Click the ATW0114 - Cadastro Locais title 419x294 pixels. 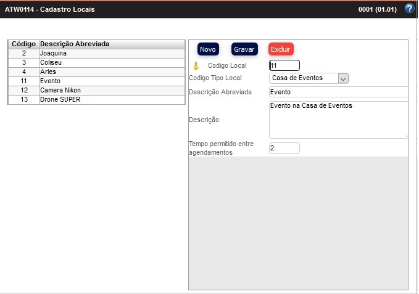click(50, 9)
